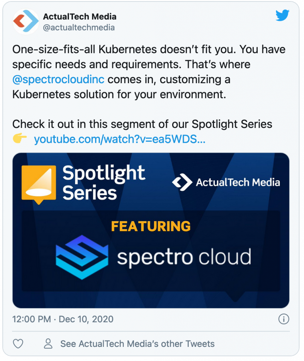Click the spectro cloud wordmark

(184, 257)
